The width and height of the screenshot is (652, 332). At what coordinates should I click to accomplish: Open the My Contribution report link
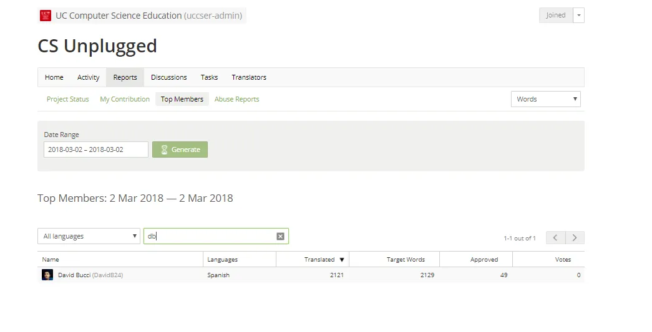125,99
